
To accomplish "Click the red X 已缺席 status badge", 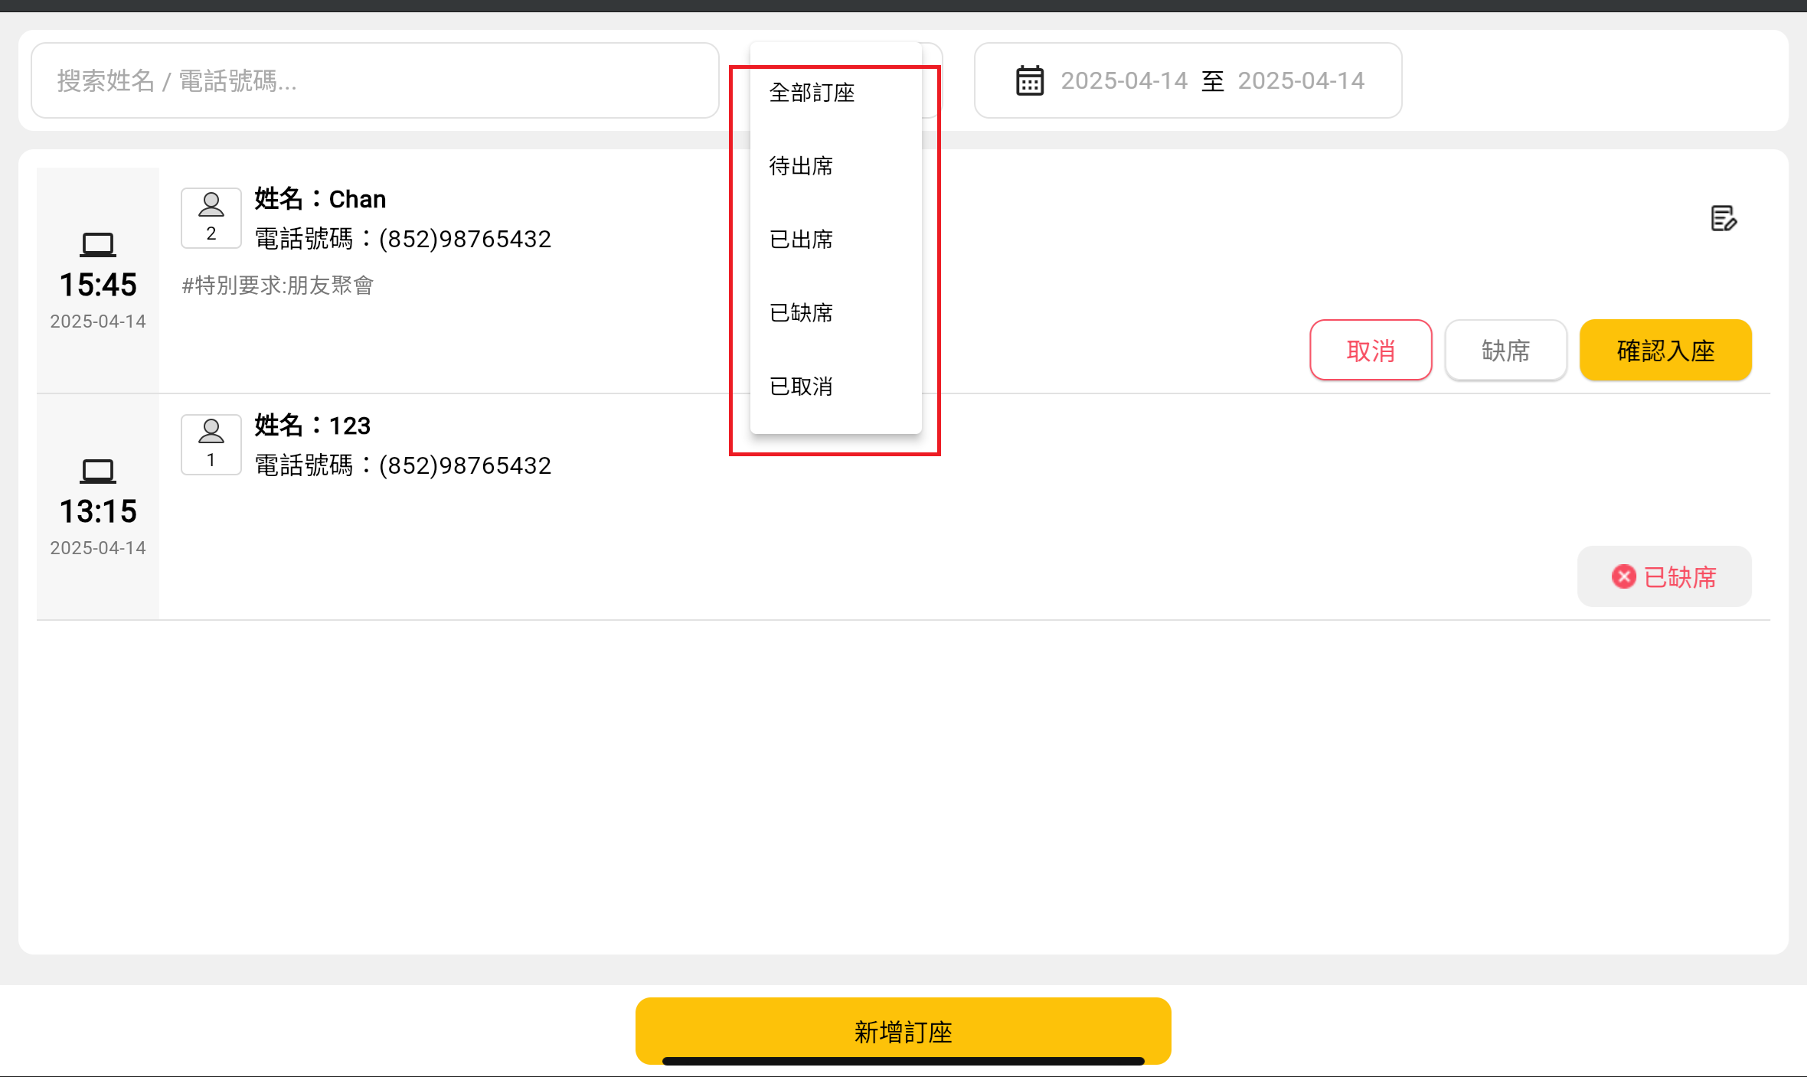I will click(x=1664, y=576).
